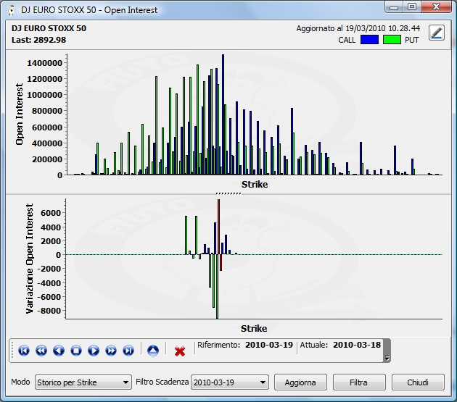Open the Filtro Scadenza date dropdown
This screenshot has height=402, width=457.
tap(230, 382)
